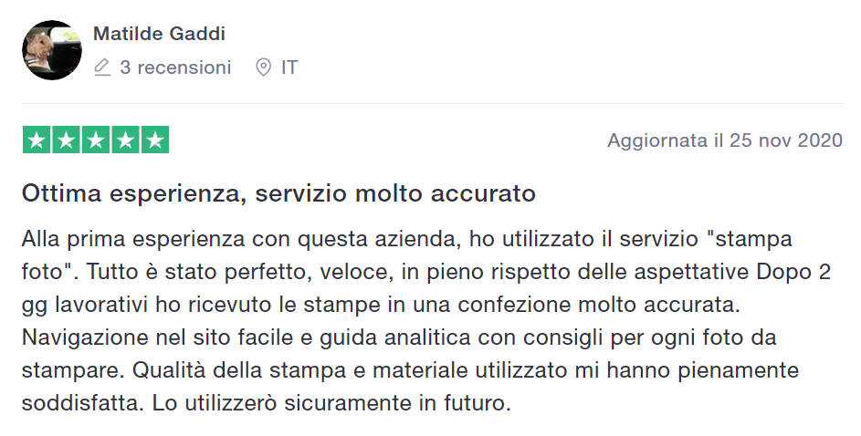Open review title Ottima esperienza, servizio molto accurato
Image resolution: width=861 pixels, height=436 pixels.
[x=278, y=193]
